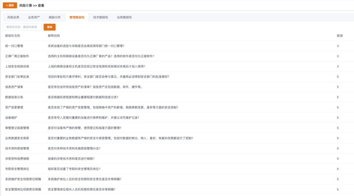
Task: Focus the 脆弱性名称、脆弱性赋值 search field
Action: point(22,27)
